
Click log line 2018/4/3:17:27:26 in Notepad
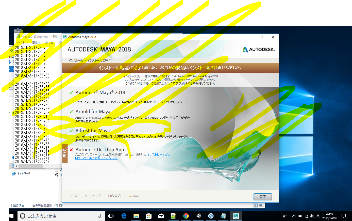pyautogui.click(x=32, y=104)
